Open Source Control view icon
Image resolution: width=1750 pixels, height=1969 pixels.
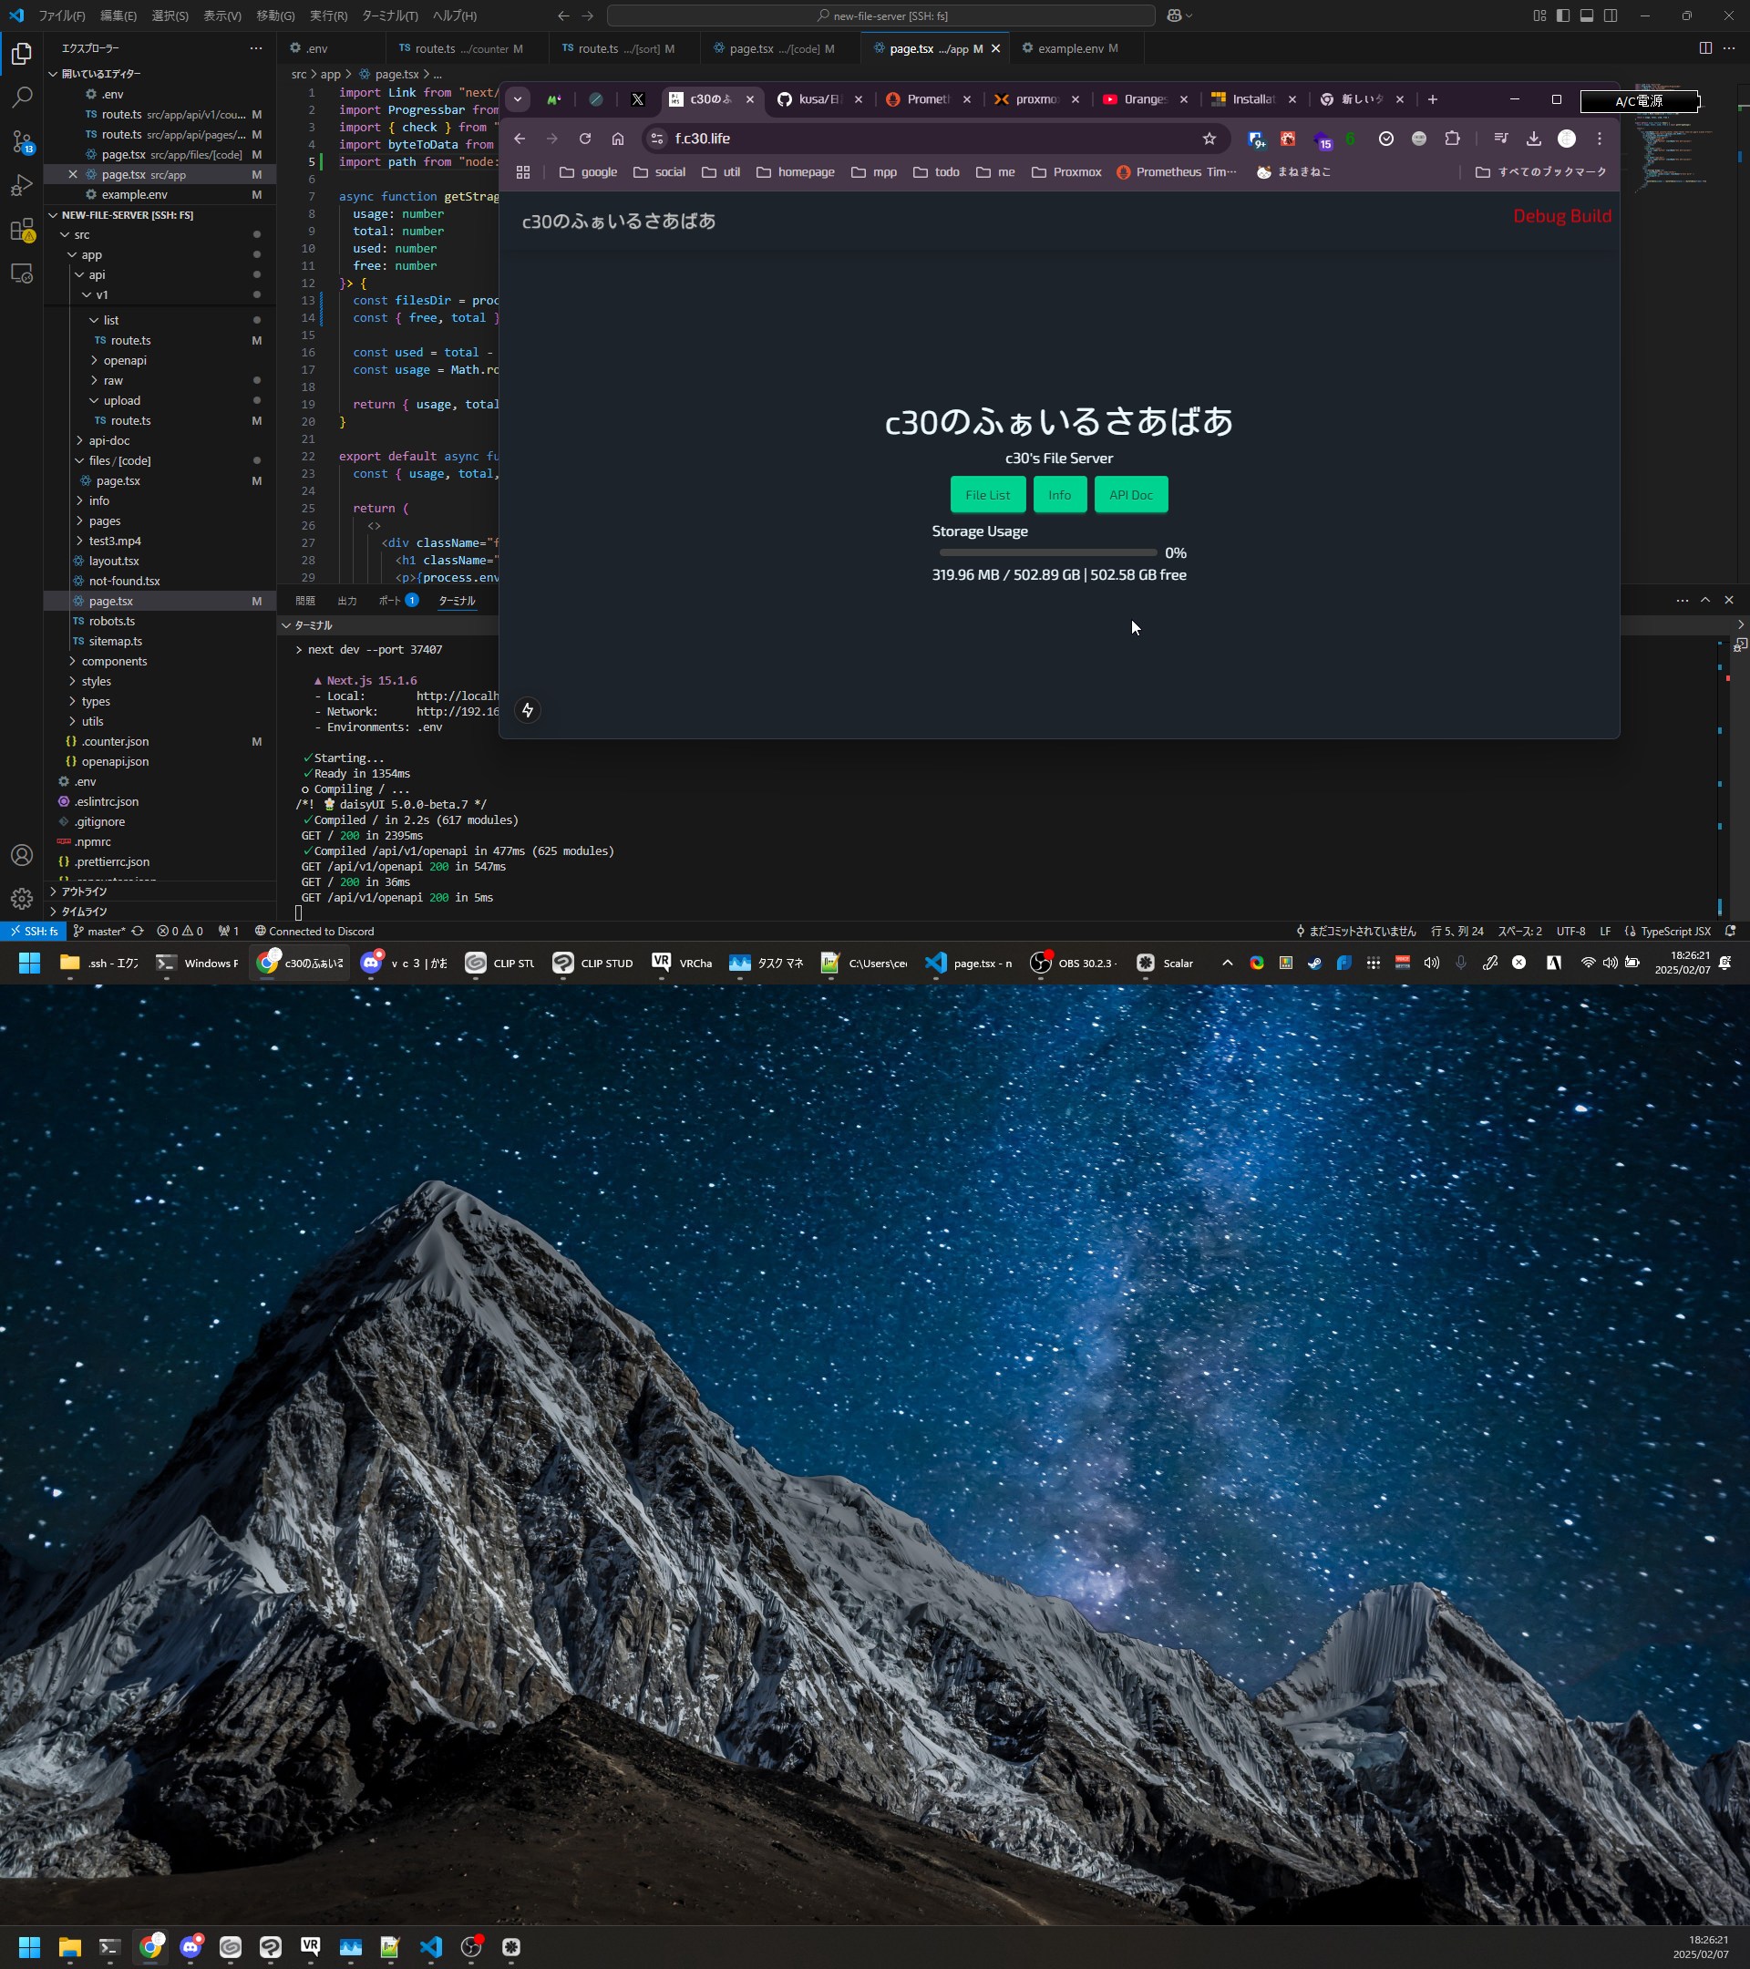pos(21,141)
